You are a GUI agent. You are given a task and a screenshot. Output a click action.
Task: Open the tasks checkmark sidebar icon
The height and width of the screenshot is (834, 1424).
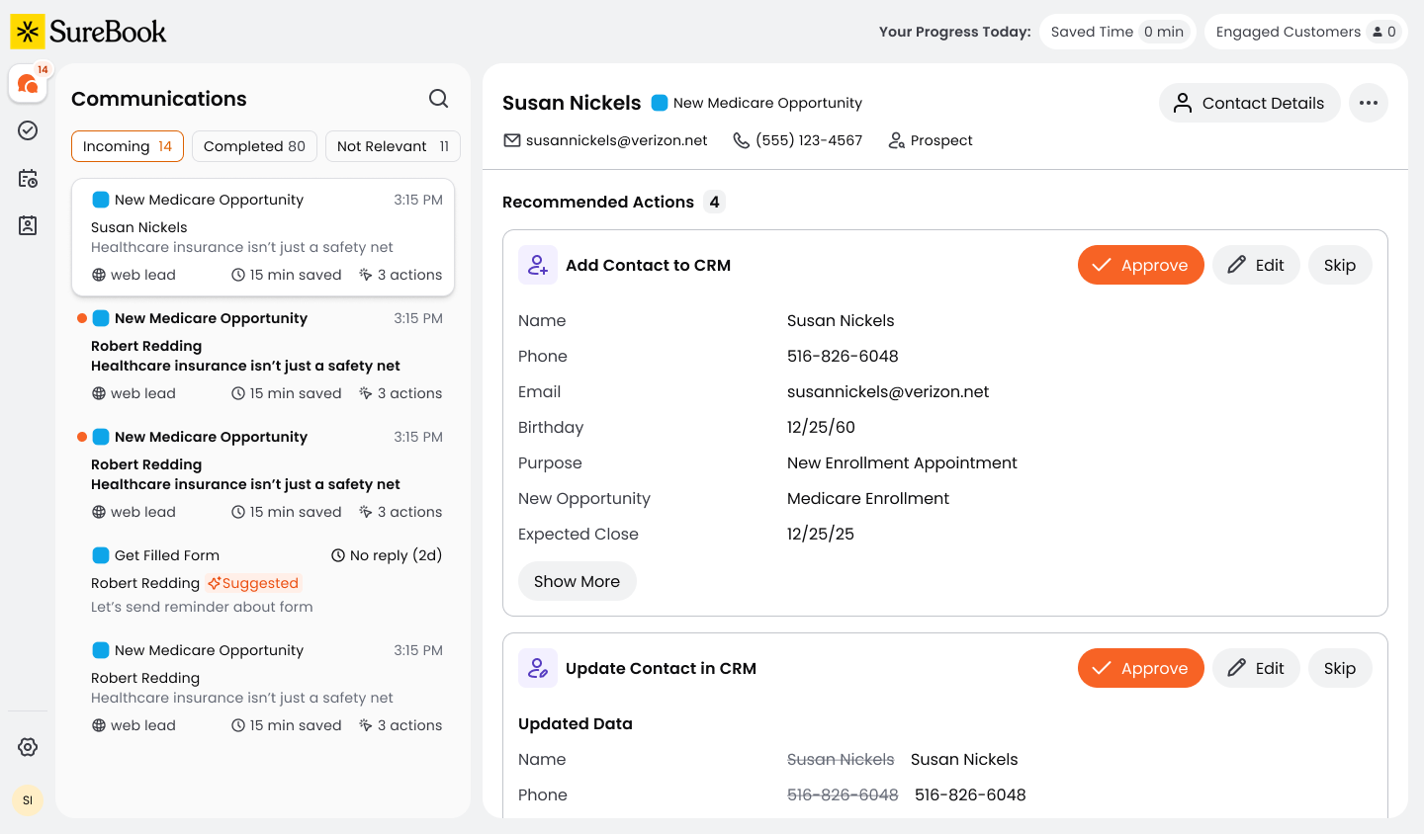29,130
